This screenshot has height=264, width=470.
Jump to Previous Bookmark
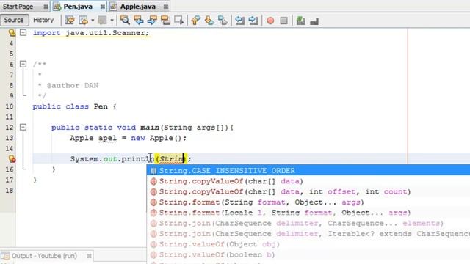point(196,21)
